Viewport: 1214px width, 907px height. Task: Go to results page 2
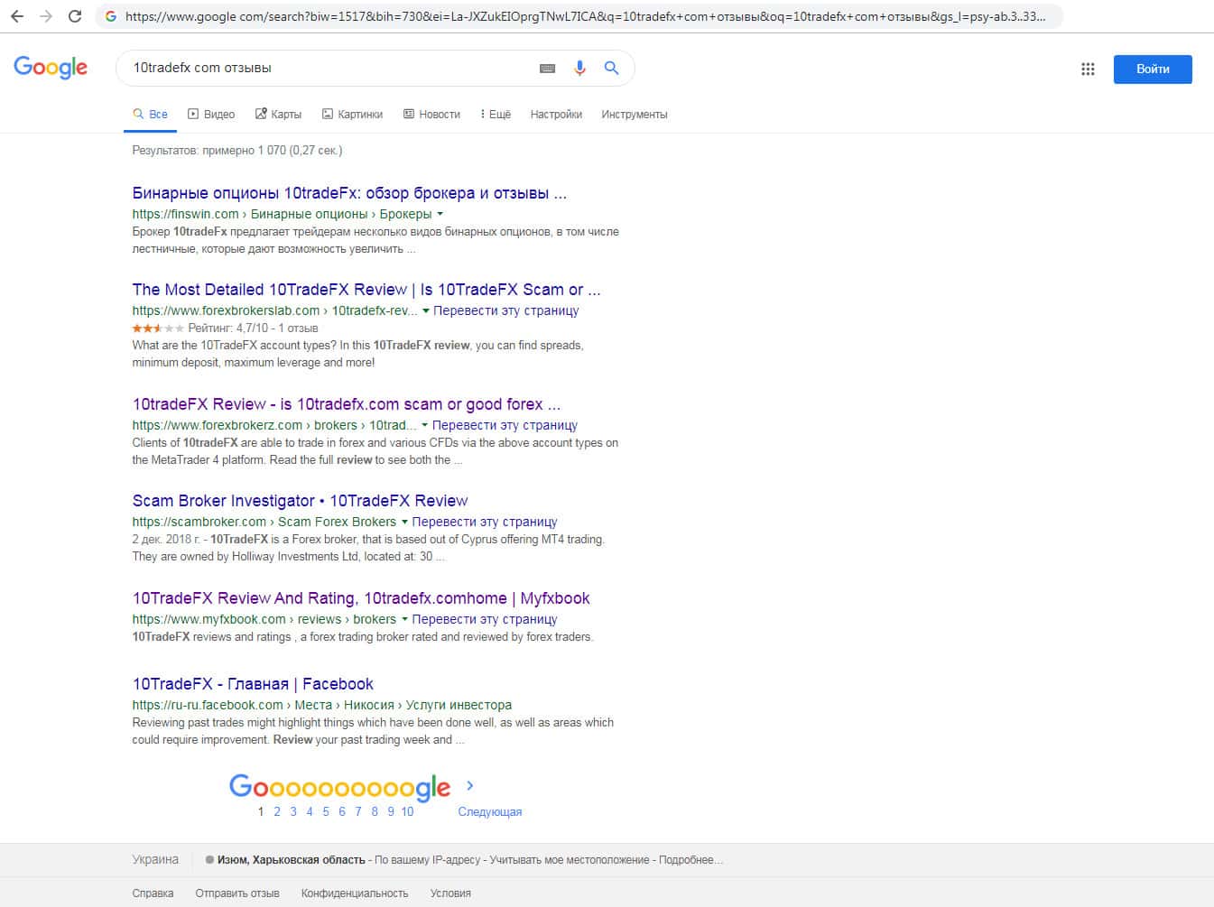[277, 811]
